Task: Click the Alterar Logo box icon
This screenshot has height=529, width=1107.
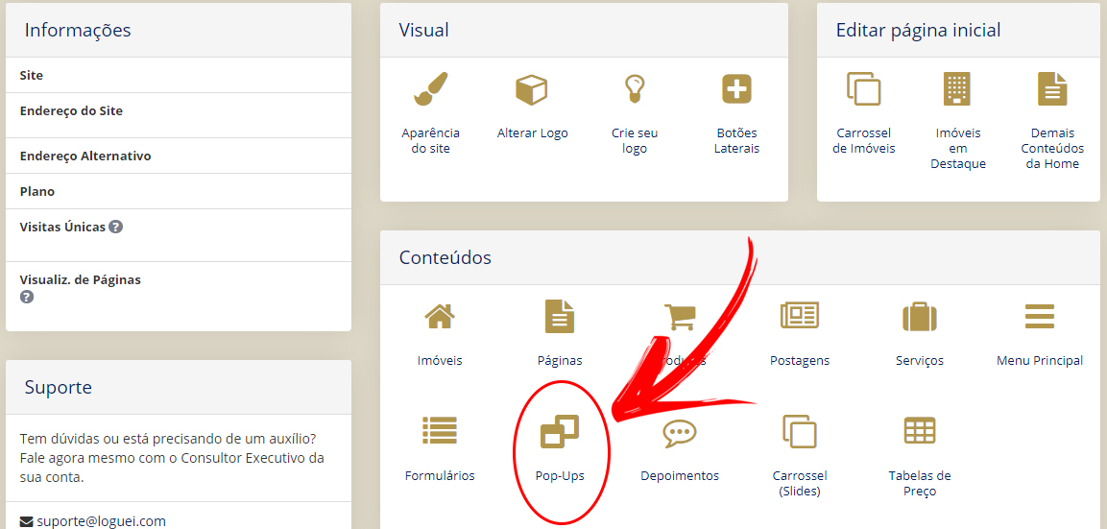Action: click(x=532, y=89)
